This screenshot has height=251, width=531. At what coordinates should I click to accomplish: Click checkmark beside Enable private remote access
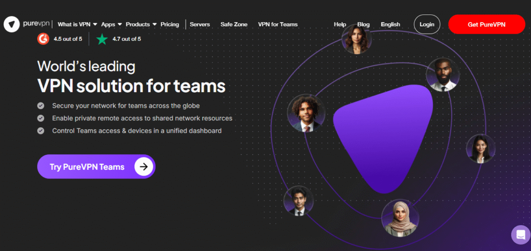41,118
